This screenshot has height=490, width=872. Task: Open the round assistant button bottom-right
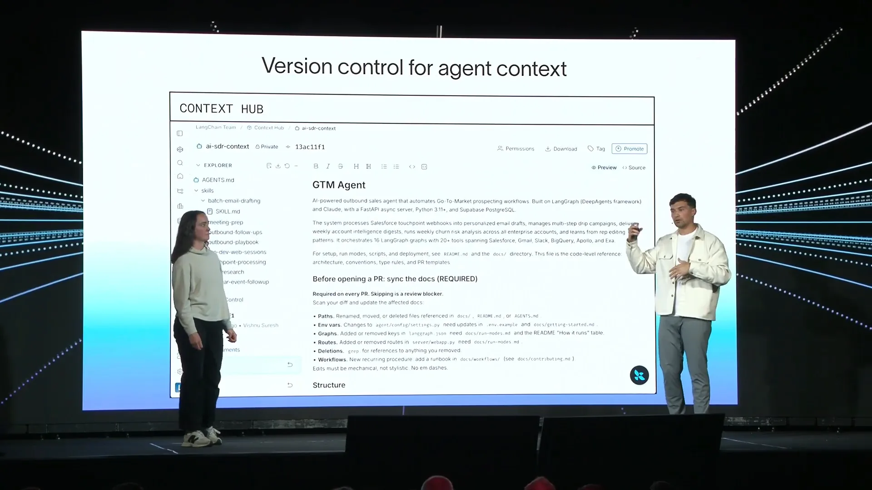point(639,375)
